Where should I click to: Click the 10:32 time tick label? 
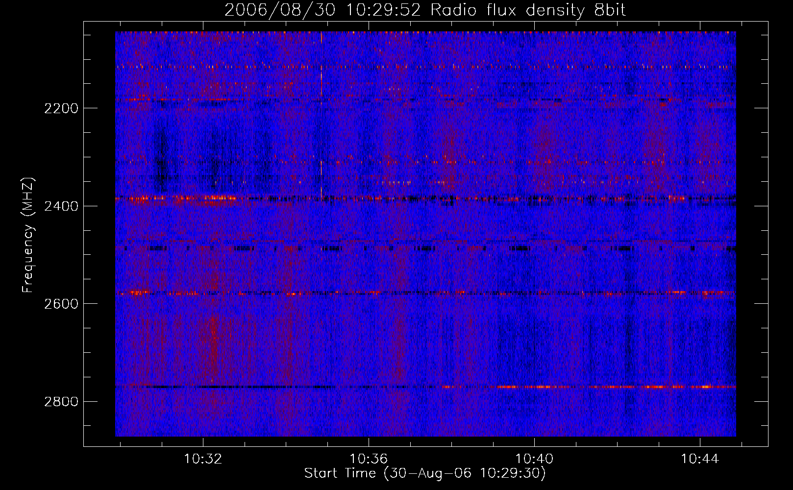[x=203, y=459]
